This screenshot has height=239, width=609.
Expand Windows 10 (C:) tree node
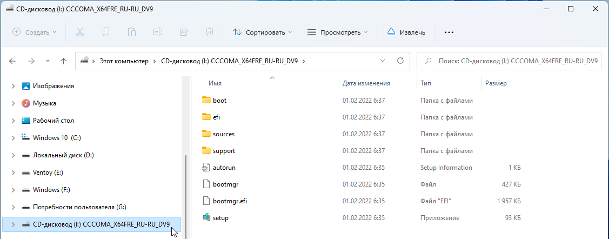[14, 137]
